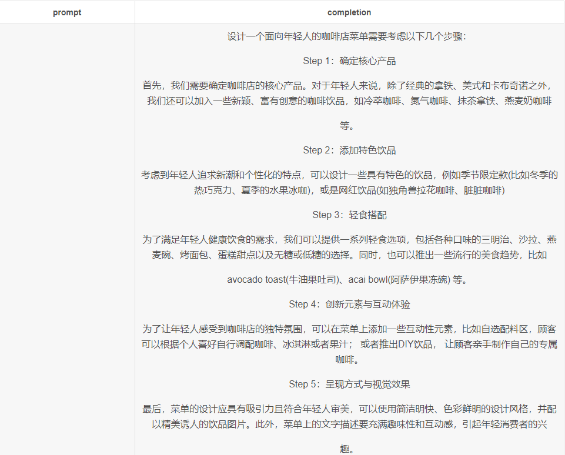This screenshot has height=455, width=565.
Task: Click the line starting '最后，菜单的设计应具有'
Action: [x=349, y=409]
